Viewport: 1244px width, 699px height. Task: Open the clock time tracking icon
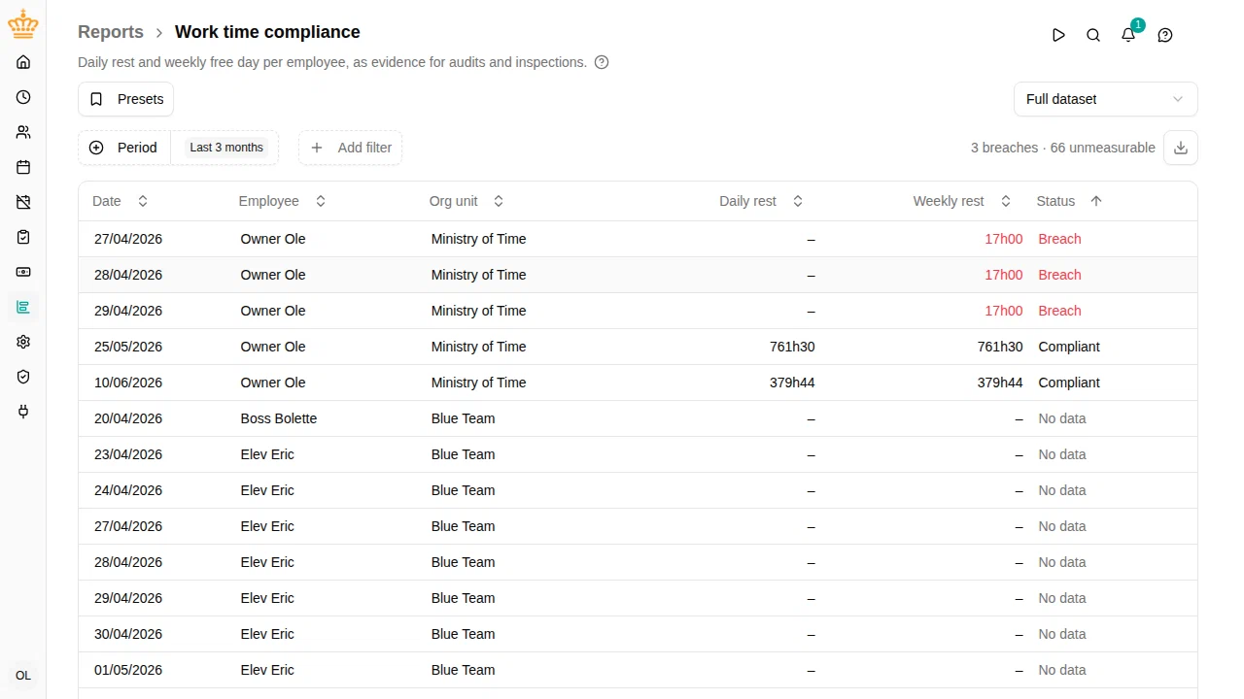23,97
